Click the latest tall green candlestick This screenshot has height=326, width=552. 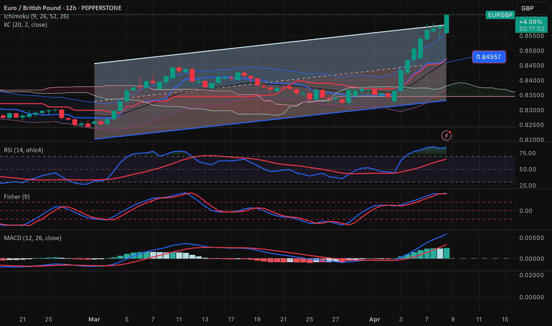[447, 24]
